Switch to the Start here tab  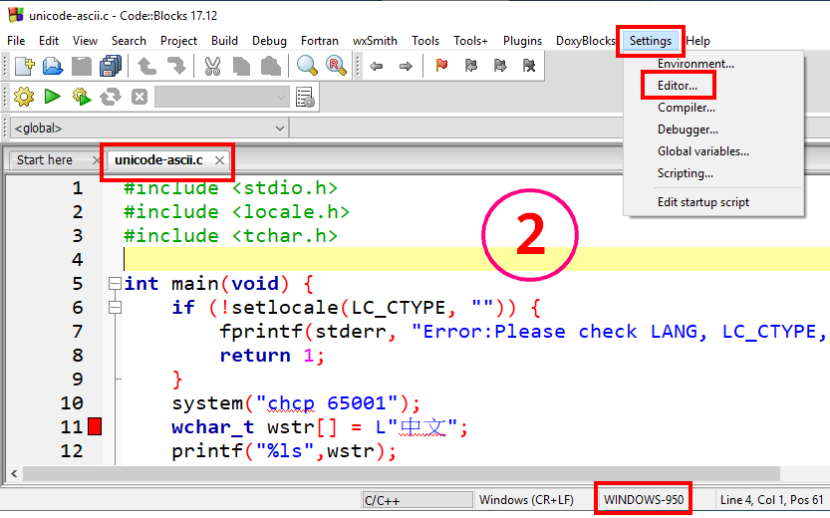[x=45, y=160]
